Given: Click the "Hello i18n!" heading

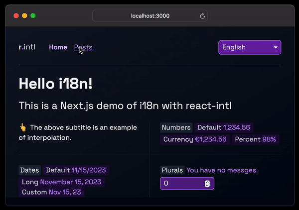Looking at the screenshot, I should tap(55, 84).
